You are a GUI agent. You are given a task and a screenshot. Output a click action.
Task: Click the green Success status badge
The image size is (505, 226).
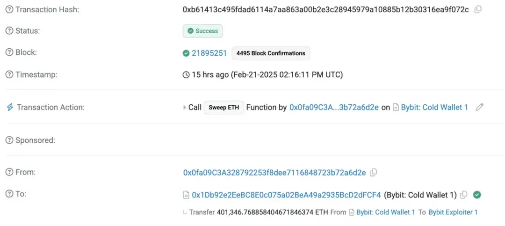coord(202,31)
